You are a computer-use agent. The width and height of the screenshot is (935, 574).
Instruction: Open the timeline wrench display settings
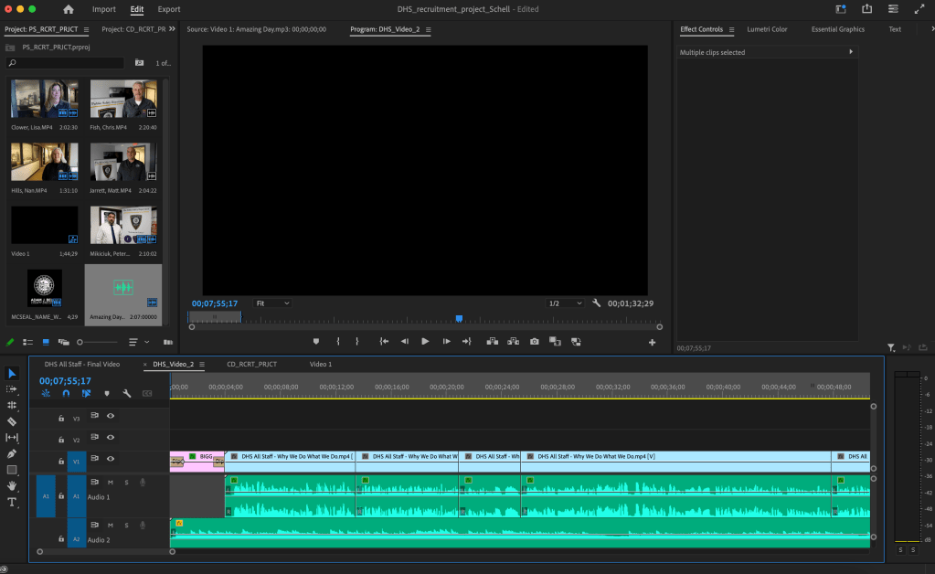pos(127,394)
